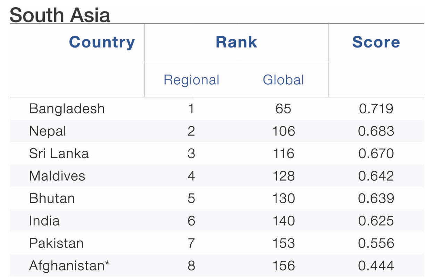Click Afghanistan* with the asterisk note
Screen dimensions: 426x278
(x=69, y=266)
